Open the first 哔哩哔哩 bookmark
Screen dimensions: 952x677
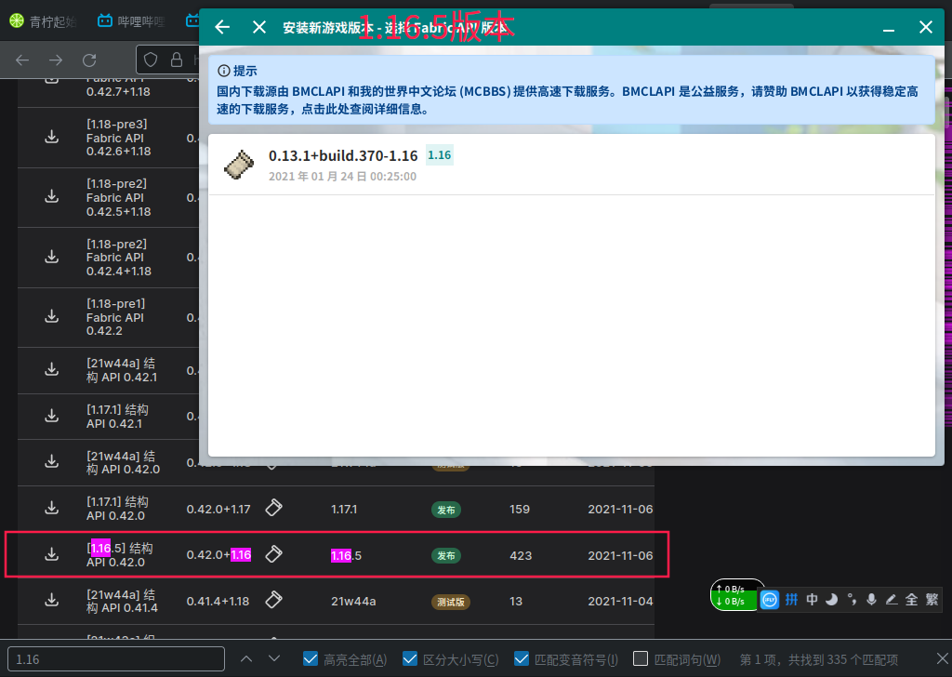pyautogui.click(x=130, y=21)
